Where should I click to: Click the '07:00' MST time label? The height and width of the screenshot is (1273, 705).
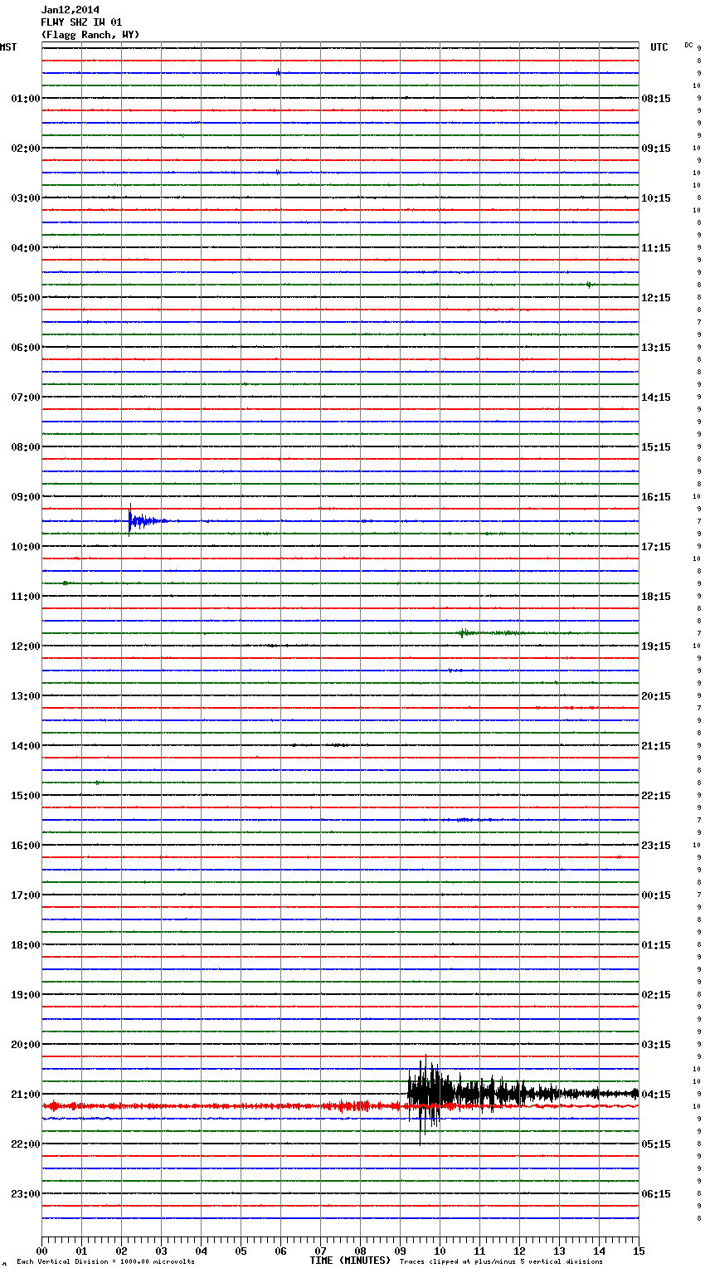tap(26, 398)
